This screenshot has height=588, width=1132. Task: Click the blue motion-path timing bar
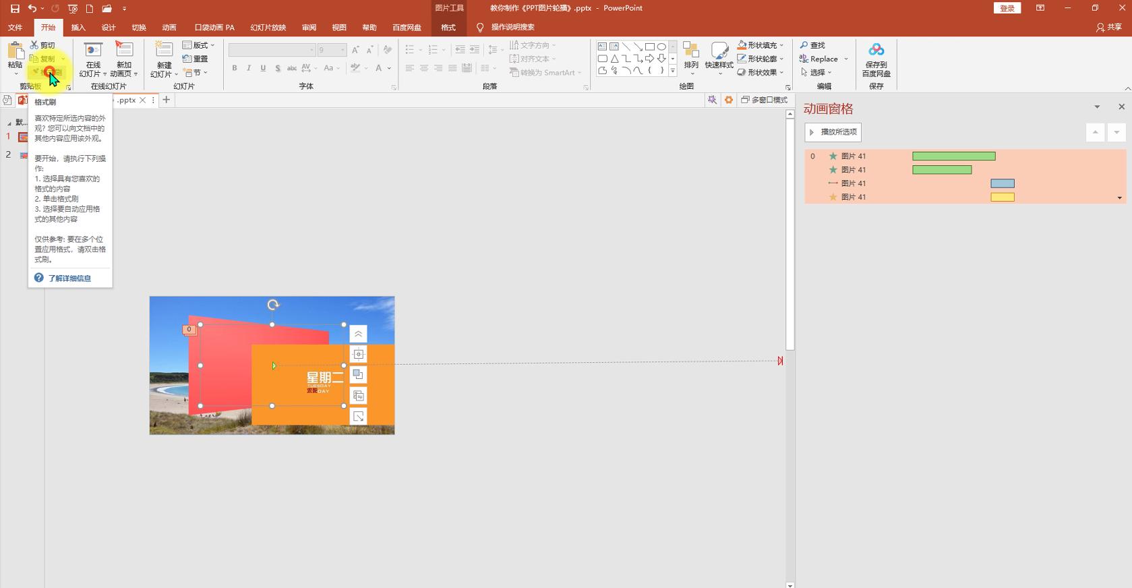point(1002,183)
